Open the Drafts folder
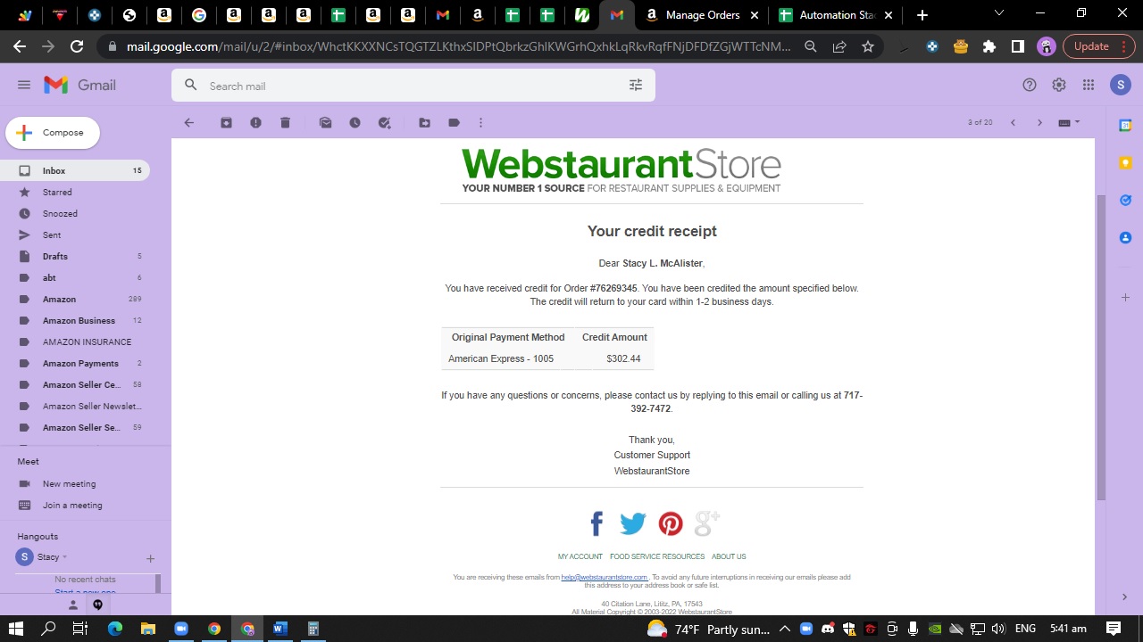Screen dimensions: 1143x642 [x=75, y=256]
